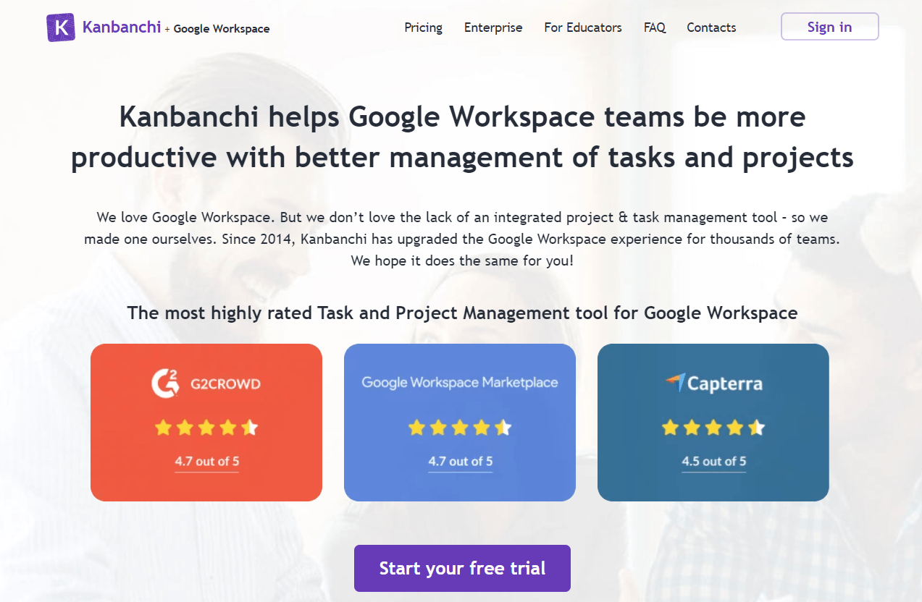Click the G2 Crowd star rating

206,428
